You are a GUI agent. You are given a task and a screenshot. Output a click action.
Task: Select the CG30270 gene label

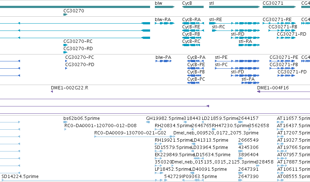click(x=74, y=11)
